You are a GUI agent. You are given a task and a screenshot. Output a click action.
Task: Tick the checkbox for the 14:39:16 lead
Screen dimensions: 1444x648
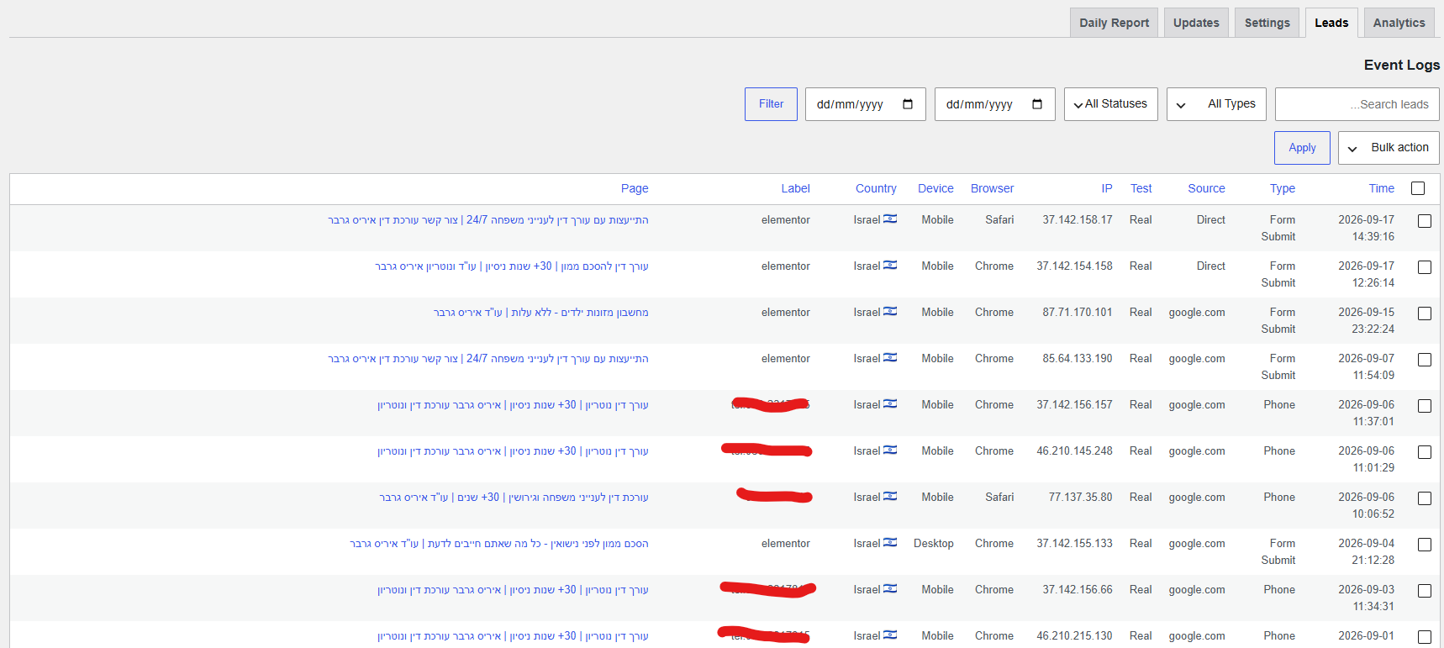click(1425, 221)
